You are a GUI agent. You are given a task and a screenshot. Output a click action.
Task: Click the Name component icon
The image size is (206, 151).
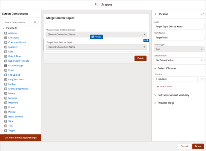click(x=6, y=93)
